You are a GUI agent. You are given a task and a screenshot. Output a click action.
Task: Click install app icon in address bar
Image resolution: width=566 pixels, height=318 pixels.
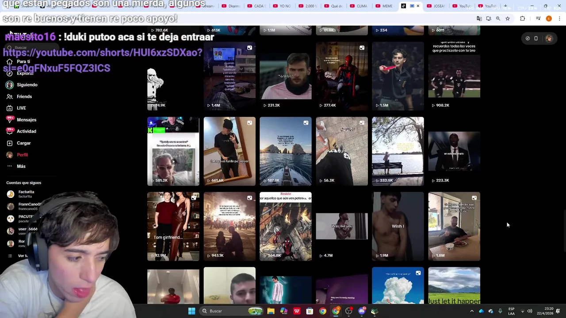pyautogui.click(x=489, y=19)
